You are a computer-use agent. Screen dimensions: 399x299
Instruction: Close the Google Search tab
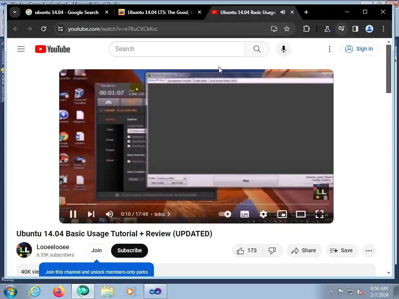coord(107,12)
